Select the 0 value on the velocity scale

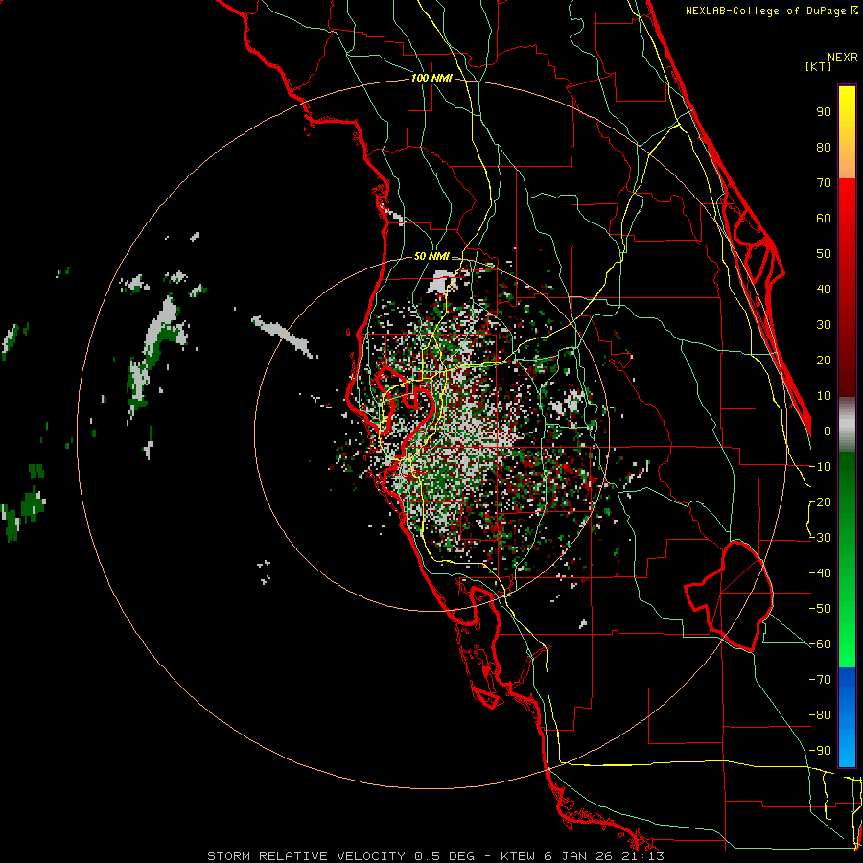(x=828, y=431)
